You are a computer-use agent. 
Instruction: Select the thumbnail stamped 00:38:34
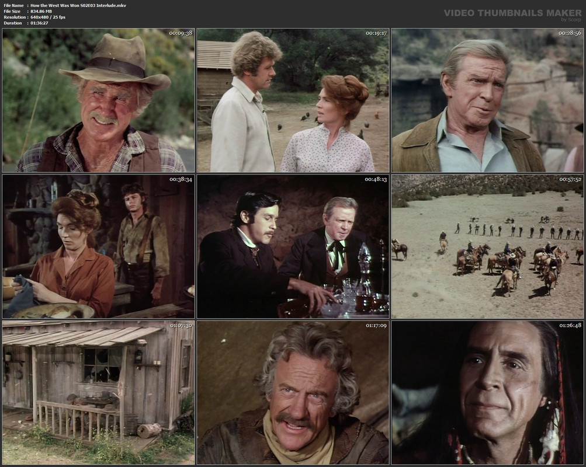click(98, 246)
